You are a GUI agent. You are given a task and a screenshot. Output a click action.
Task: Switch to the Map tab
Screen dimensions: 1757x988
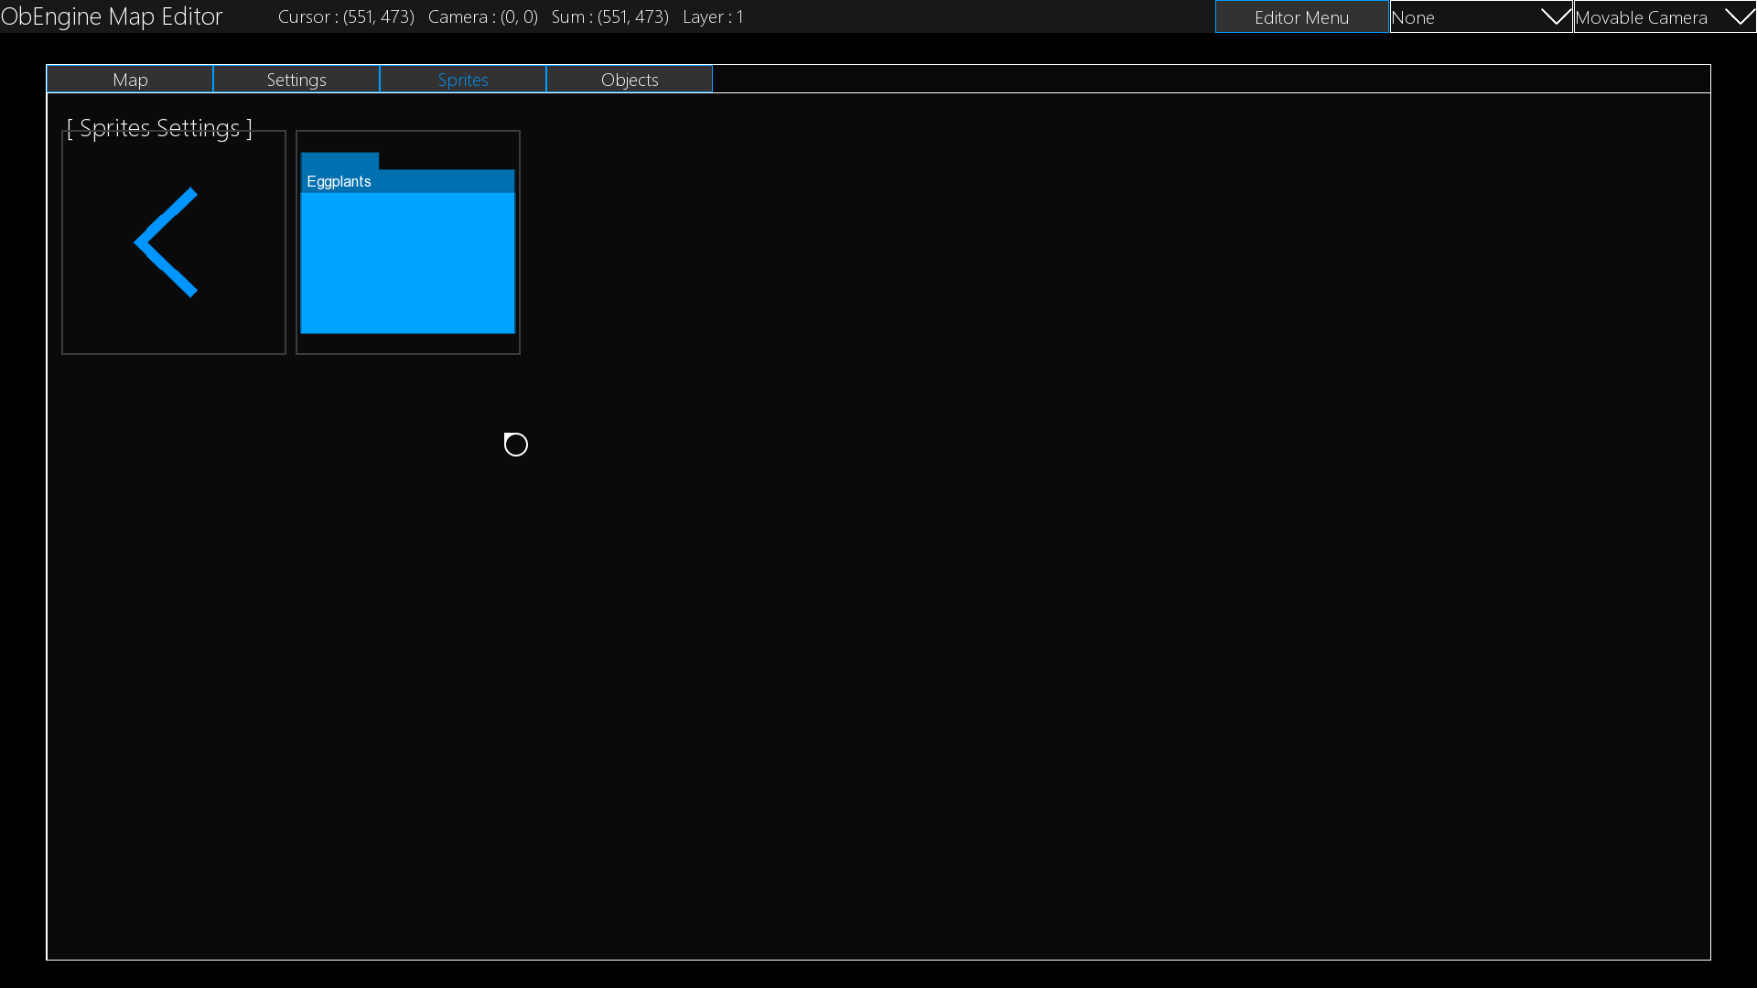(x=130, y=80)
